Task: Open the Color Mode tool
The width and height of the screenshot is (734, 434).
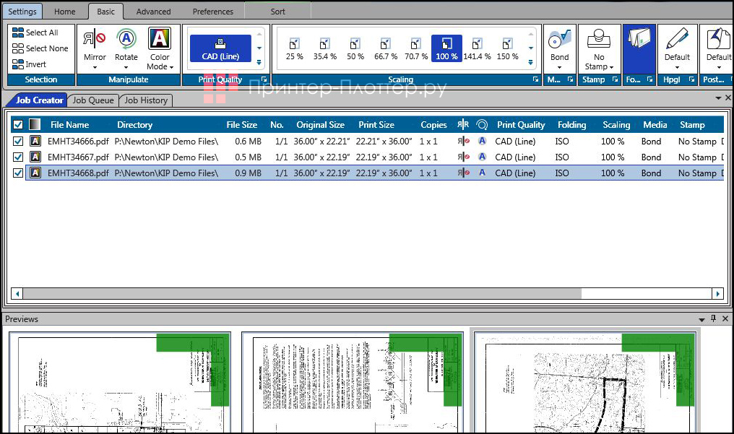Action: pos(160,40)
